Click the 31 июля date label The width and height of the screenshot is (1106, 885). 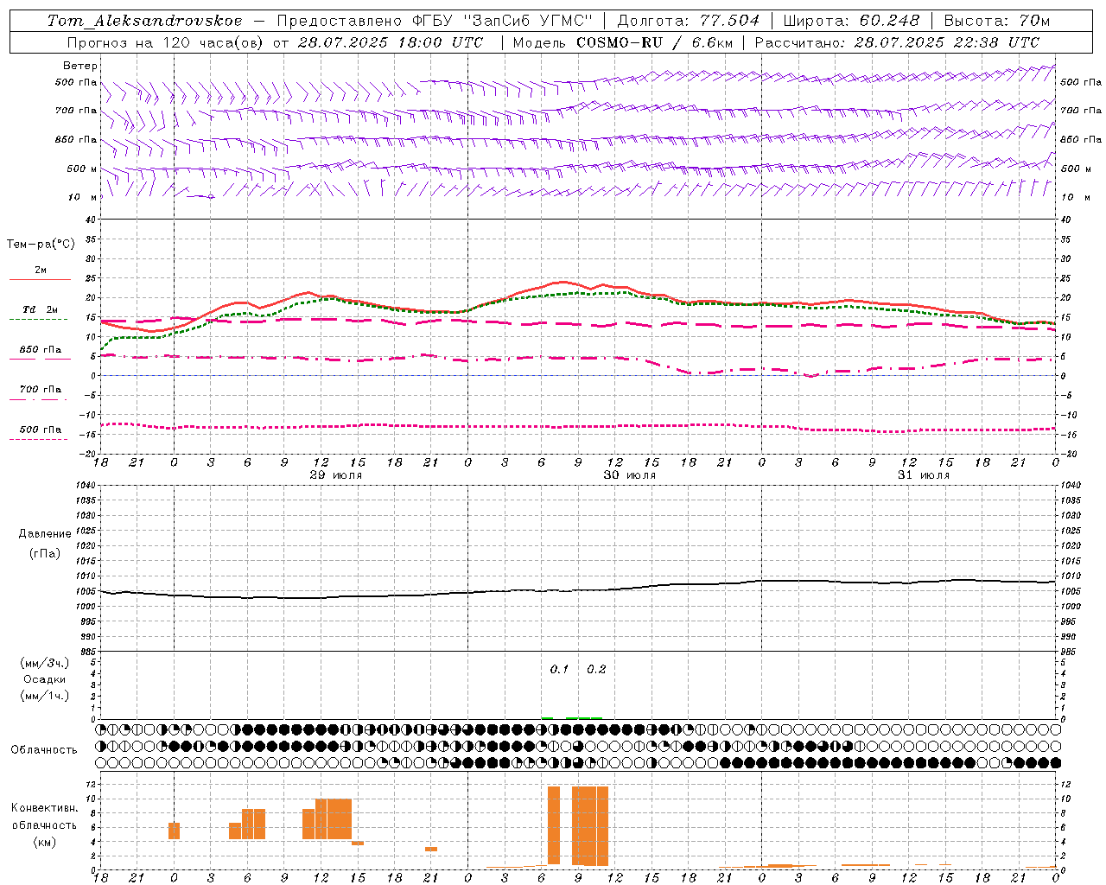924,475
